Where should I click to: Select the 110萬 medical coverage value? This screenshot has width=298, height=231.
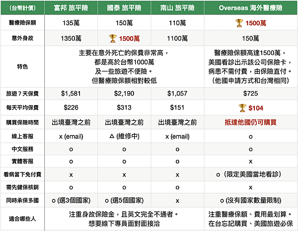point(177,23)
